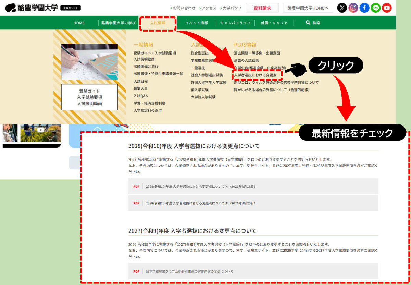Open the YouTube social icon

(x=387, y=8)
